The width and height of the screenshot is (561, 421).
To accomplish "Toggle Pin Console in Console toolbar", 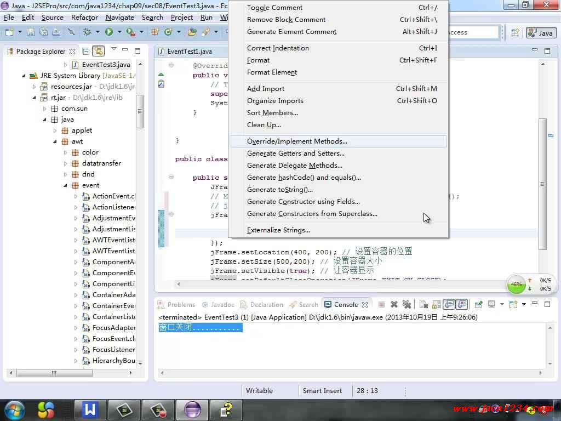I will tap(479, 304).
